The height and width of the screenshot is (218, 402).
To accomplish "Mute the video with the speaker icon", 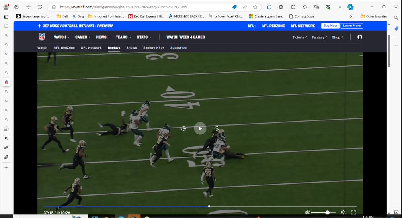I will coord(308,212).
